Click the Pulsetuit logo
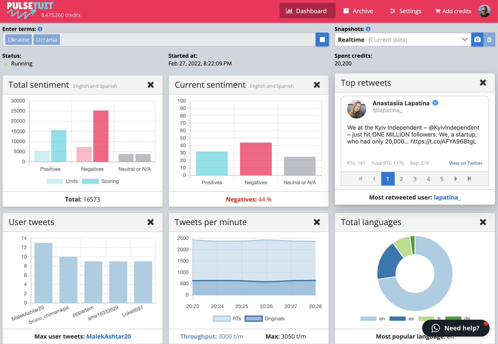The width and height of the screenshot is (498, 344). click(30, 11)
